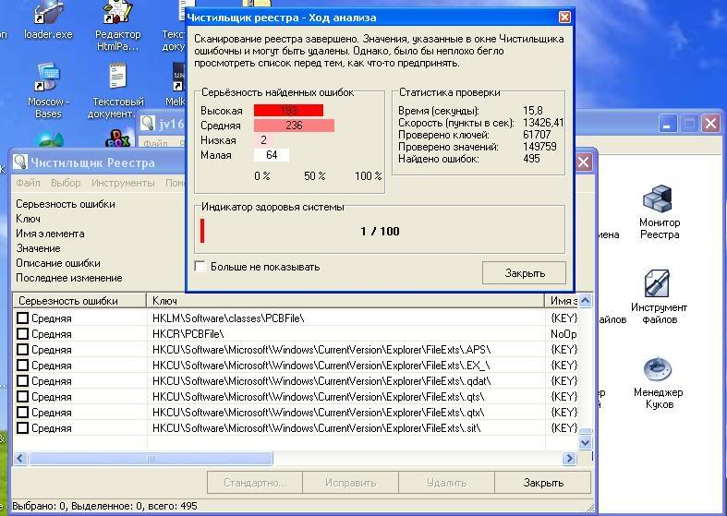Click the Стандартно... button
The width and height of the screenshot is (727, 516).
(255, 483)
